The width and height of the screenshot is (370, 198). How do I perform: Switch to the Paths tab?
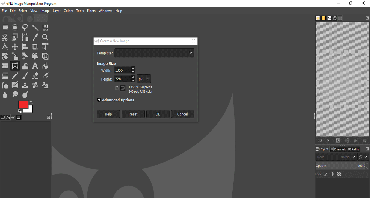tap(353, 149)
